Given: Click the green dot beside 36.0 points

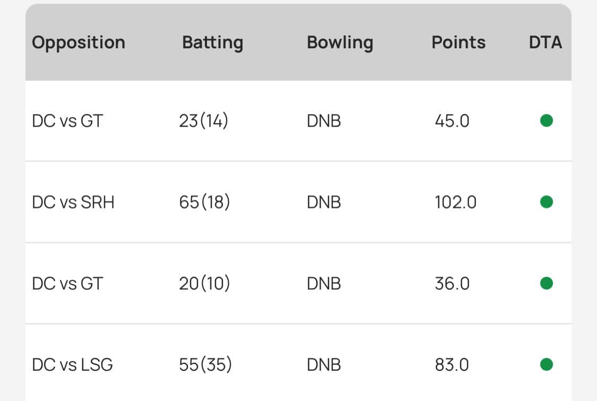Looking at the screenshot, I should [546, 283].
